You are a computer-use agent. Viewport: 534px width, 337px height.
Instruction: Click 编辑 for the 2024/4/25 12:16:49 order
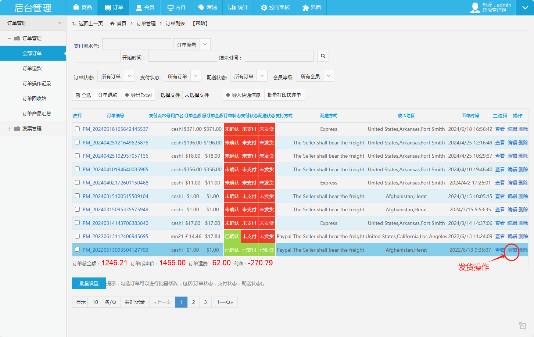pyautogui.click(x=512, y=143)
